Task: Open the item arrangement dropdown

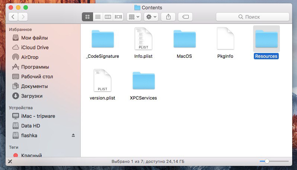Action: [134, 17]
